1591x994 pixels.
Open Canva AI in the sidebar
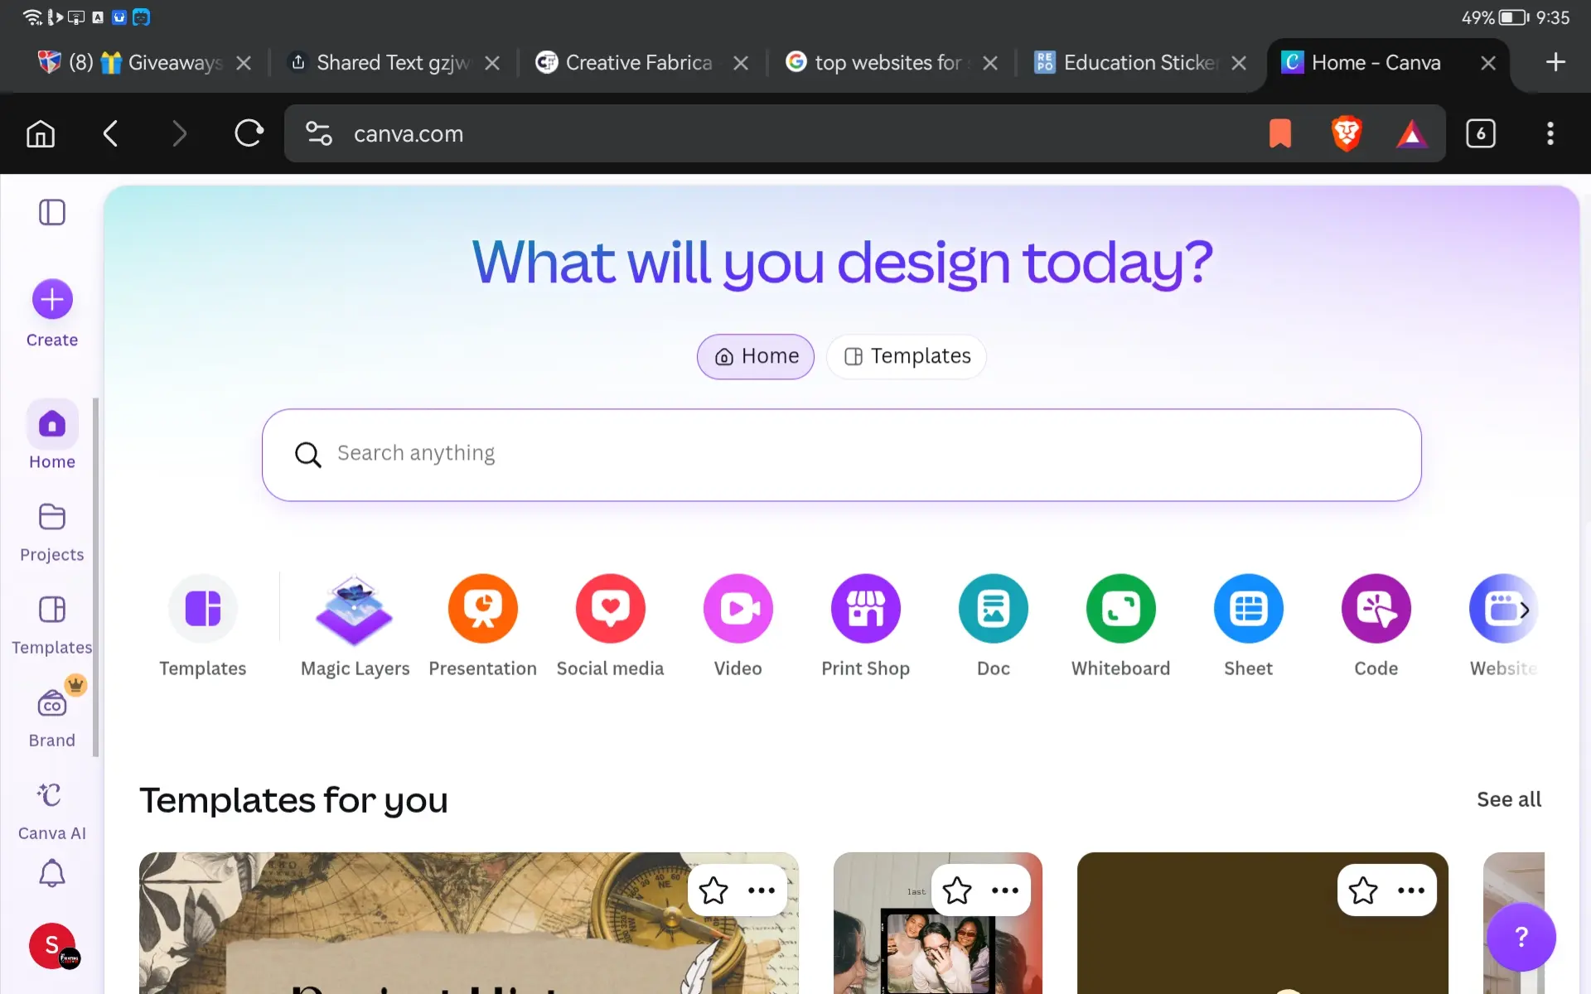point(52,810)
